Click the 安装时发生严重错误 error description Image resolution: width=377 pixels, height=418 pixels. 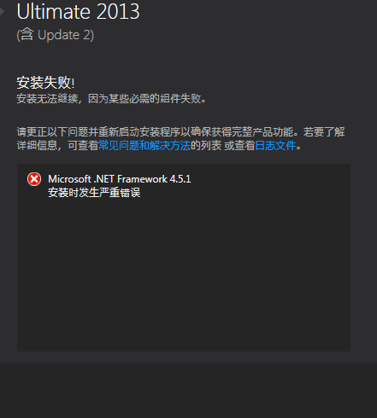click(94, 193)
